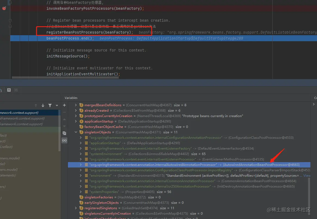Click the table-style layout icon in the debugger toolbar

[x=9, y=90]
